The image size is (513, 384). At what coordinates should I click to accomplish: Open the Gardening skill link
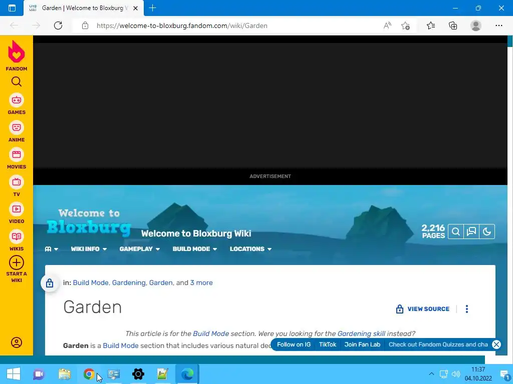(x=361, y=333)
